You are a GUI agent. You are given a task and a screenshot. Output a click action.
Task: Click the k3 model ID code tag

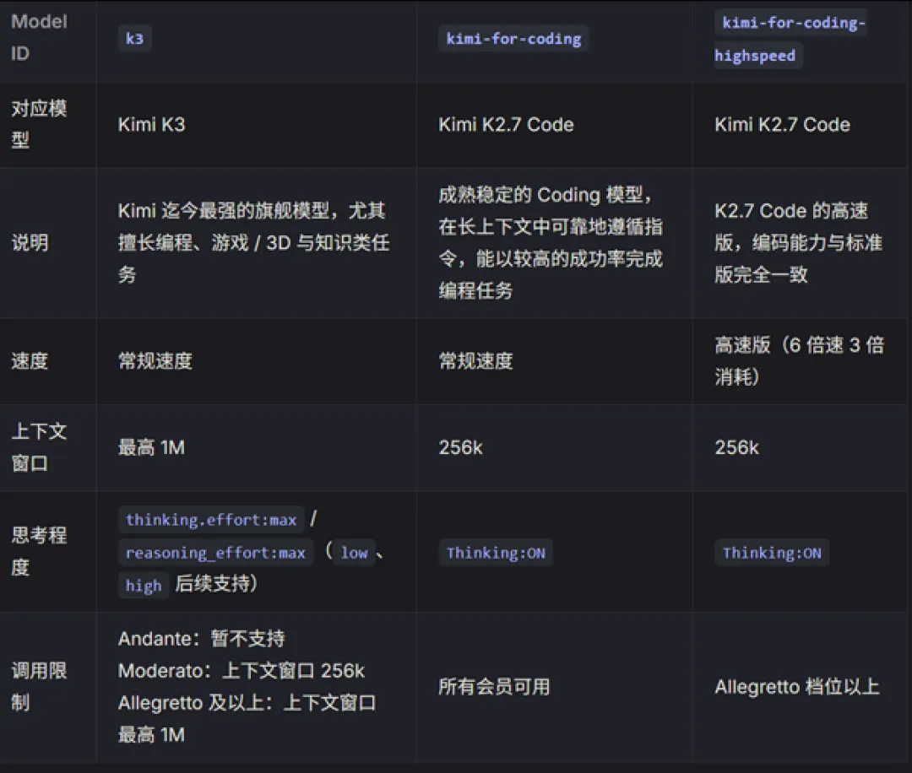134,39
